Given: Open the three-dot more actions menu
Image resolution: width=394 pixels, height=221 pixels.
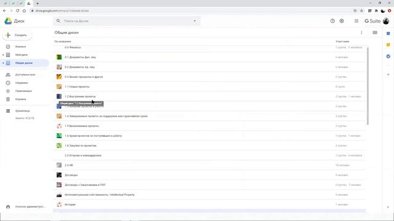Looking at the screenshot, I should 361,33.
